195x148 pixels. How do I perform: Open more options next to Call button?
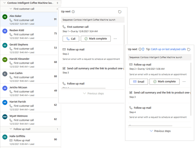point(115,39)
